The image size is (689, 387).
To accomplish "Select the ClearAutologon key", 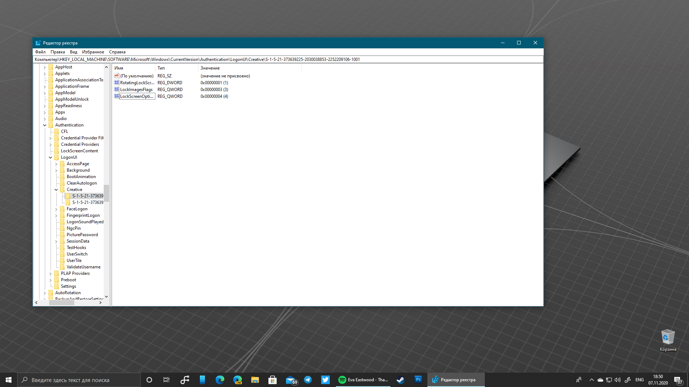I will coord(81,183).
